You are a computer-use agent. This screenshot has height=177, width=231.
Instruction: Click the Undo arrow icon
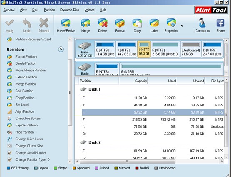coord(27,23)
